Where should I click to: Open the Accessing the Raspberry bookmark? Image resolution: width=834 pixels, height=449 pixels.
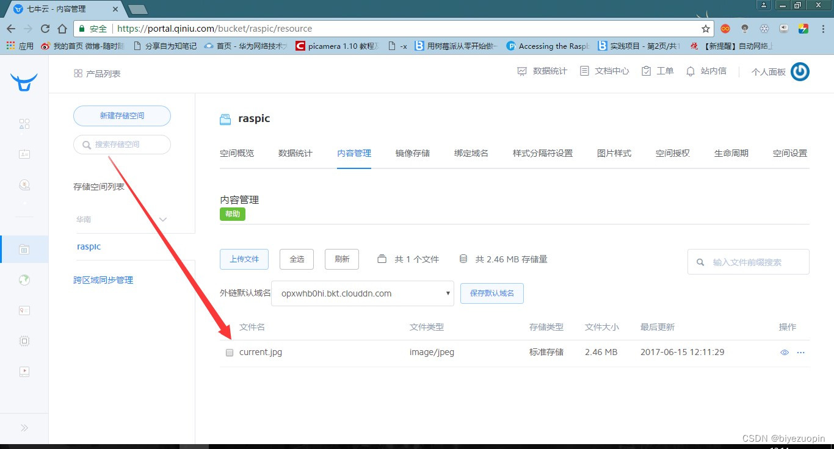coord(548,46)
